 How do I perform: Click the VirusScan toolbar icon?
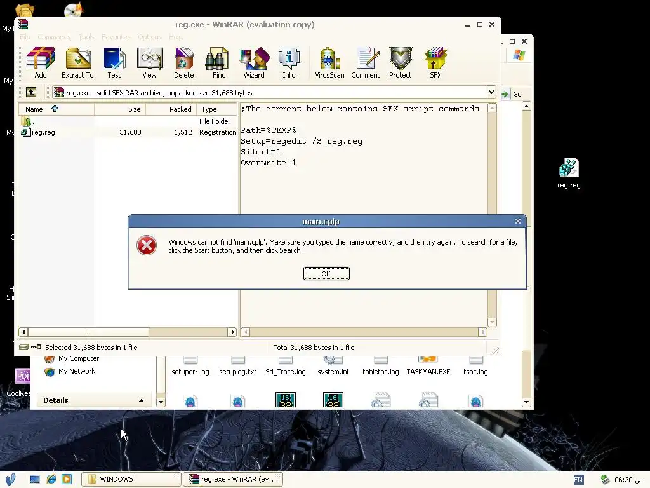tap(329, 63)
